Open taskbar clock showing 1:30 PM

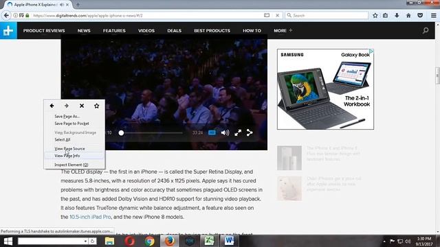tap(424, 242)
